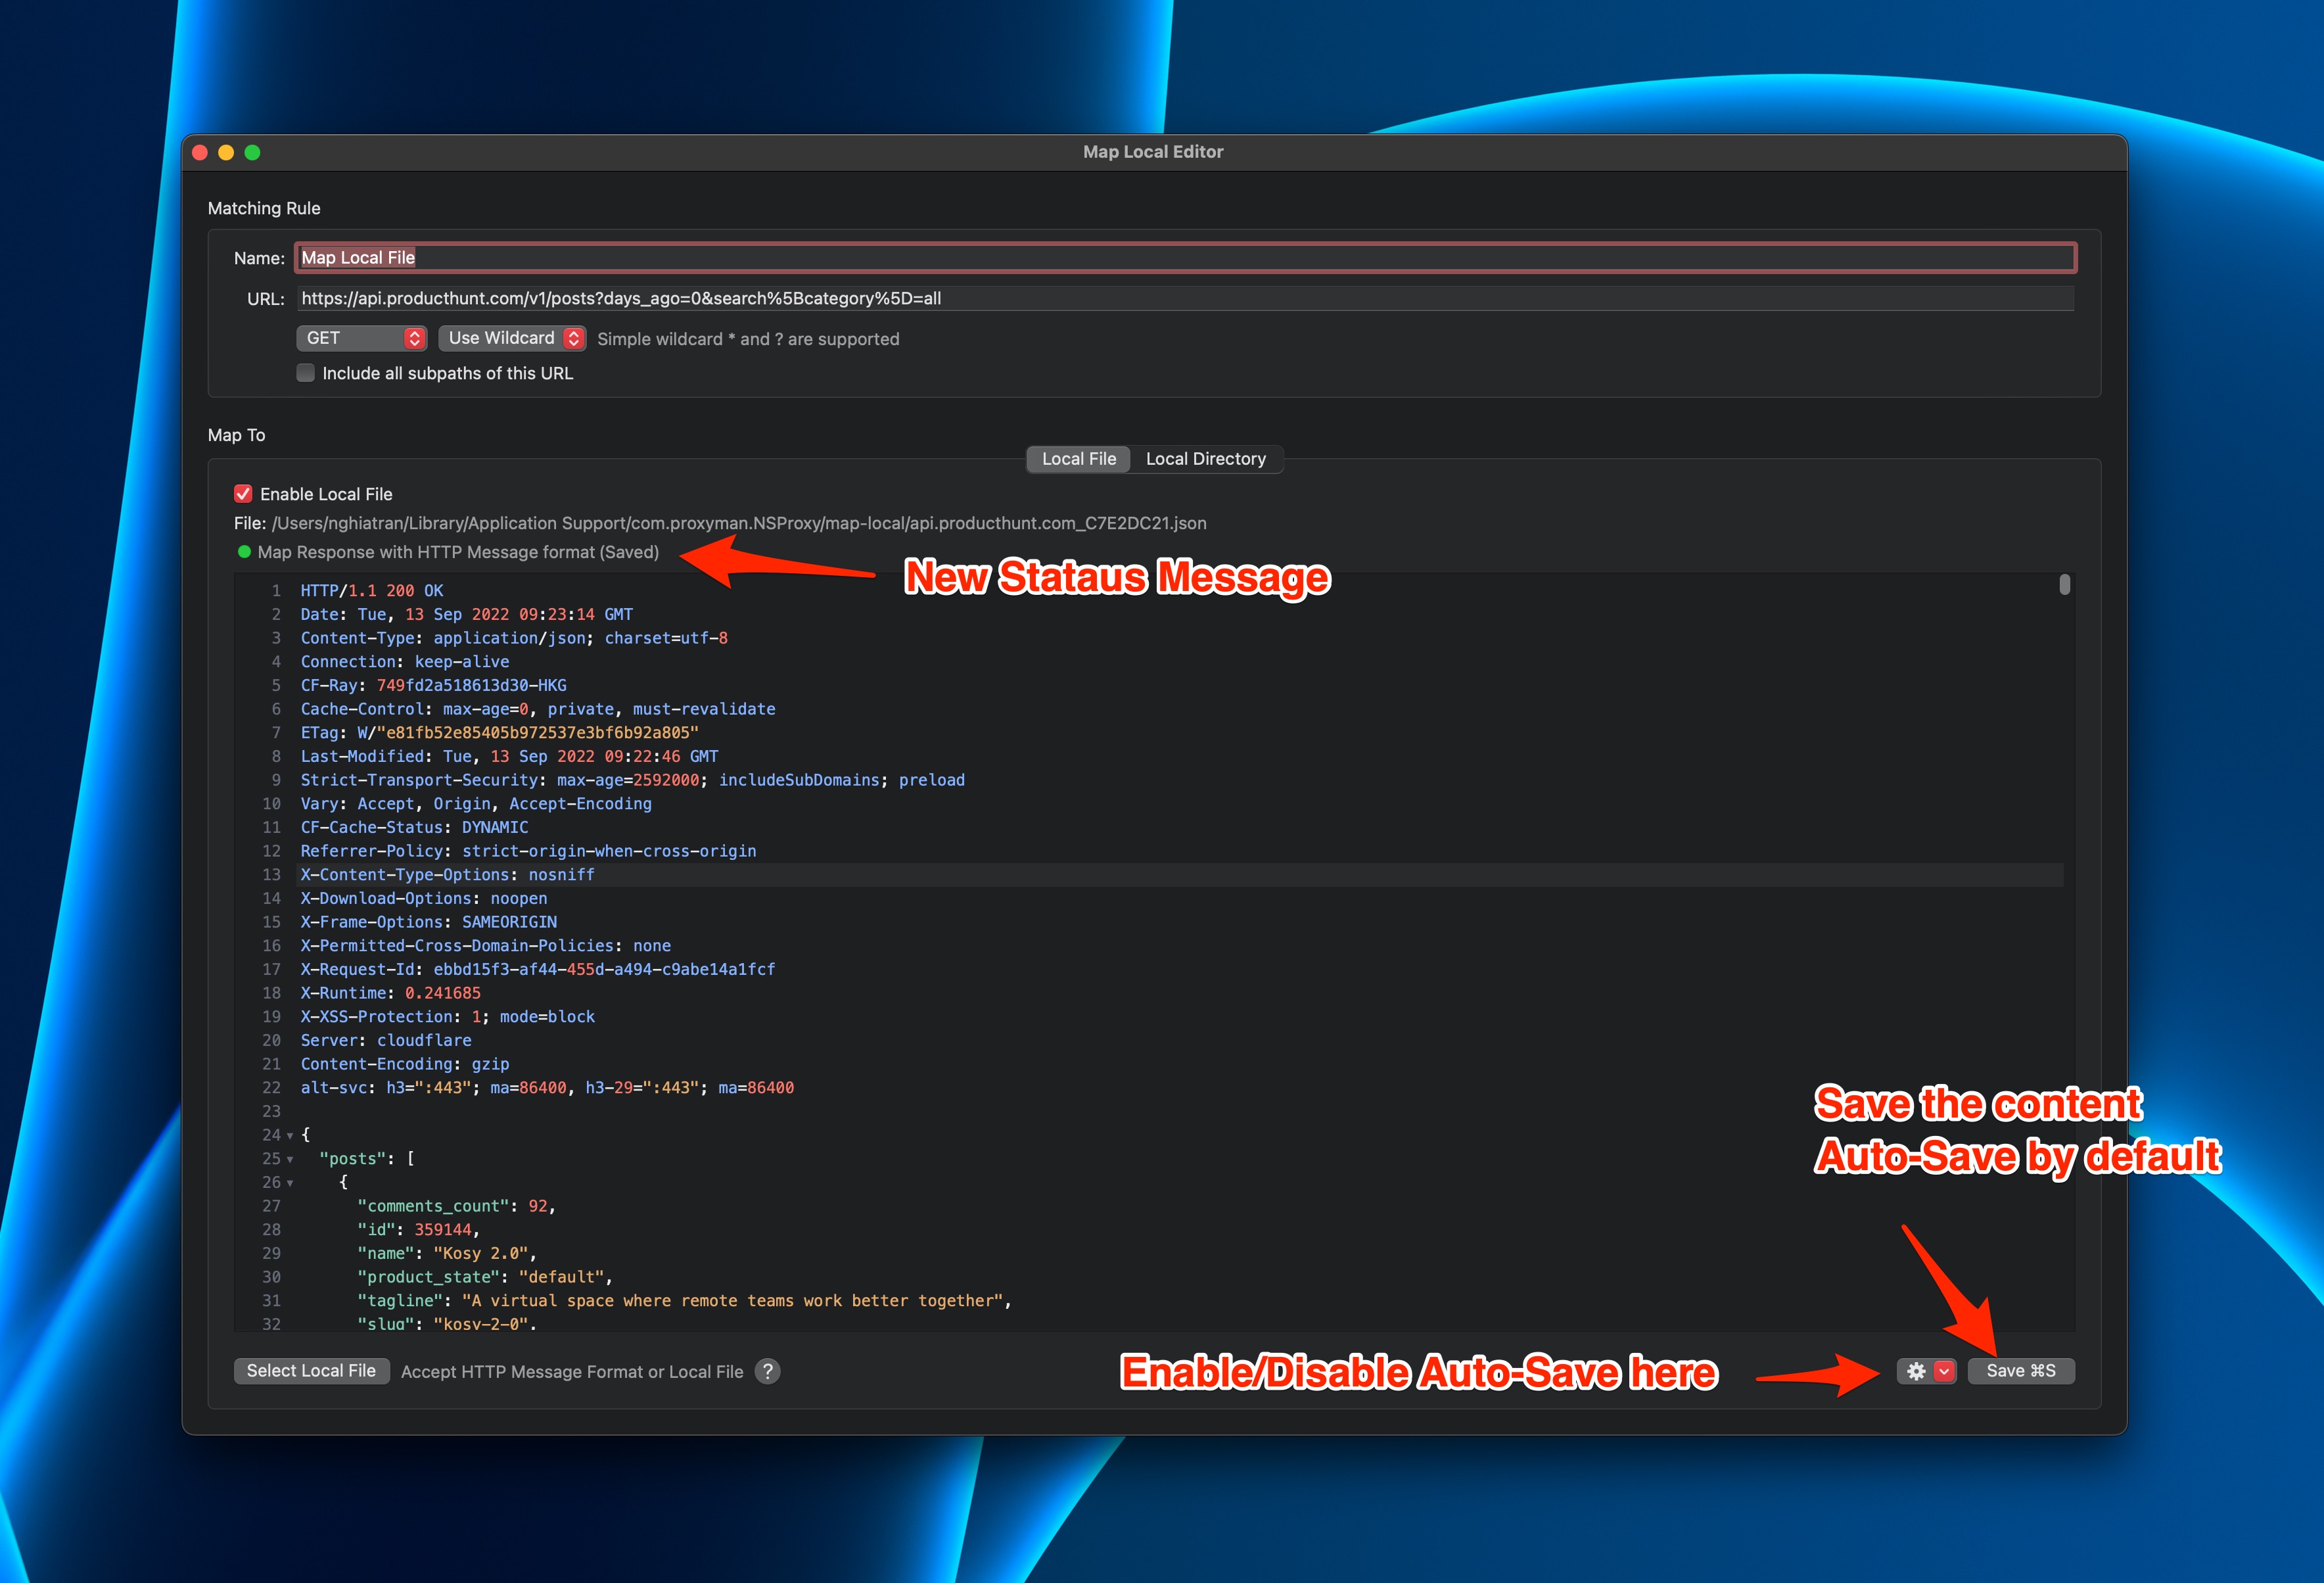Collapse the "posts" array on line 25
The width and height of the screenshot is (2324, 1583).
pos(290,1160)
